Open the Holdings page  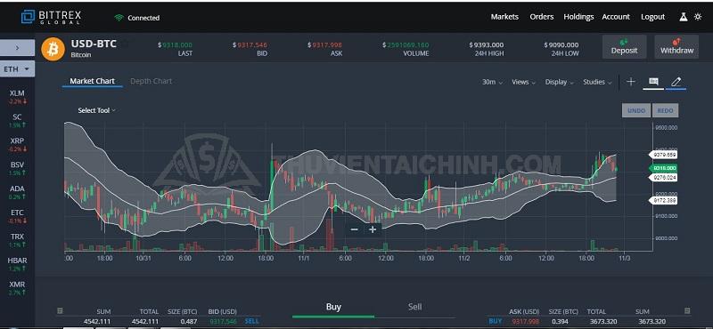coord(578,17)
